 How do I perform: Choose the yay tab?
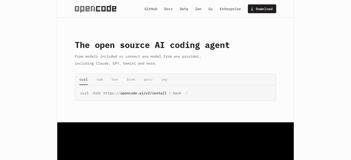[x=164, y=79]
